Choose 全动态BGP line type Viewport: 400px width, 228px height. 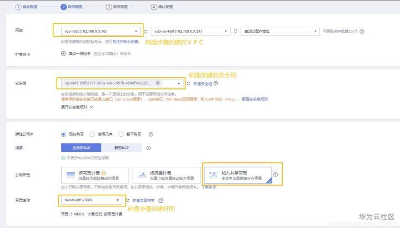click(x=81, y=147)
